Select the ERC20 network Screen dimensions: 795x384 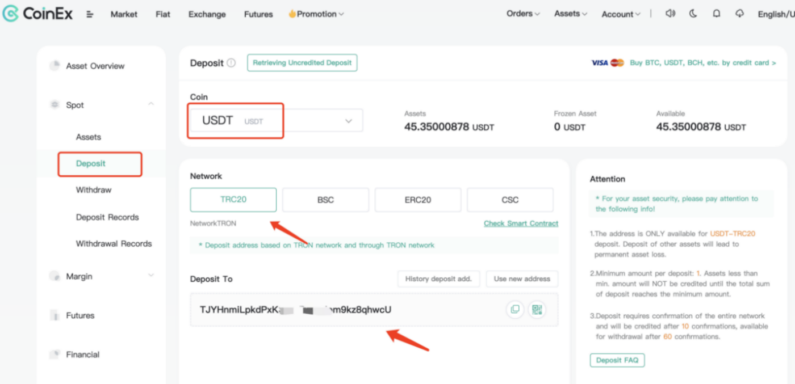pos(418,200)
